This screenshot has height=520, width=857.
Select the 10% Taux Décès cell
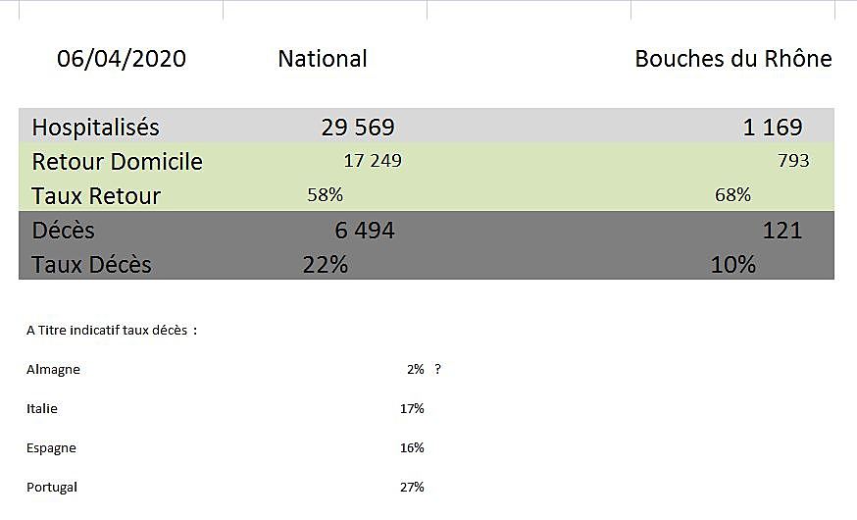tap(732, 265)
